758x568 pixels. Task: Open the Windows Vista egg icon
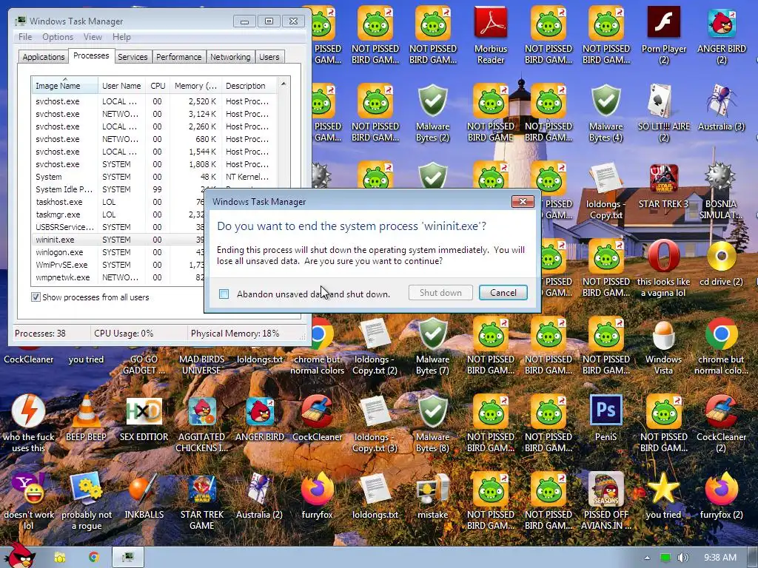click(x=664, y=346)
